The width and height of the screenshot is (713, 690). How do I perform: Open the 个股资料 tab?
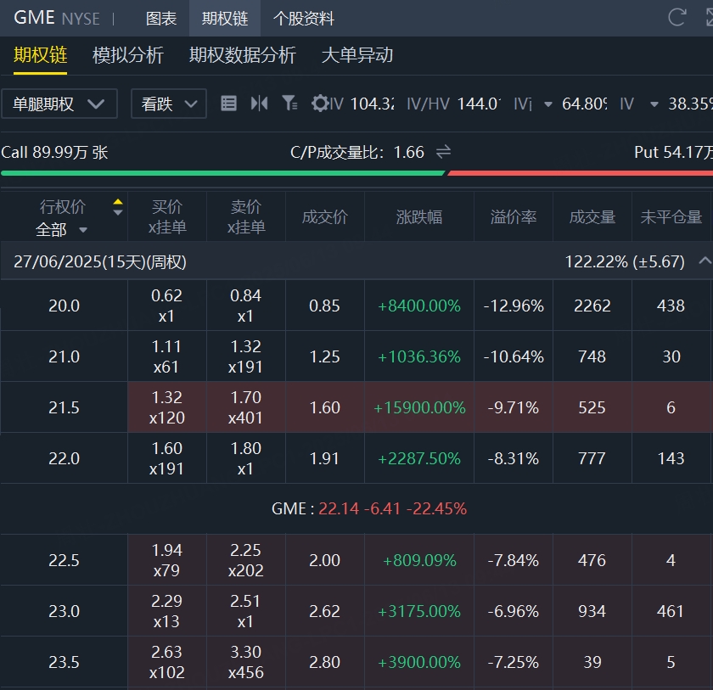(x=303, y=19)
